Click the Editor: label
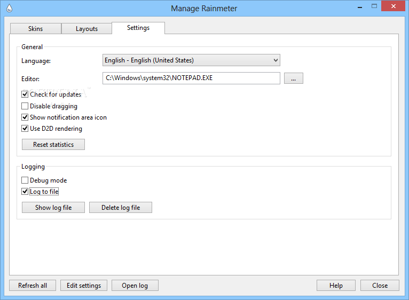This screenshot has height=300, width=409. click(30, 79)
